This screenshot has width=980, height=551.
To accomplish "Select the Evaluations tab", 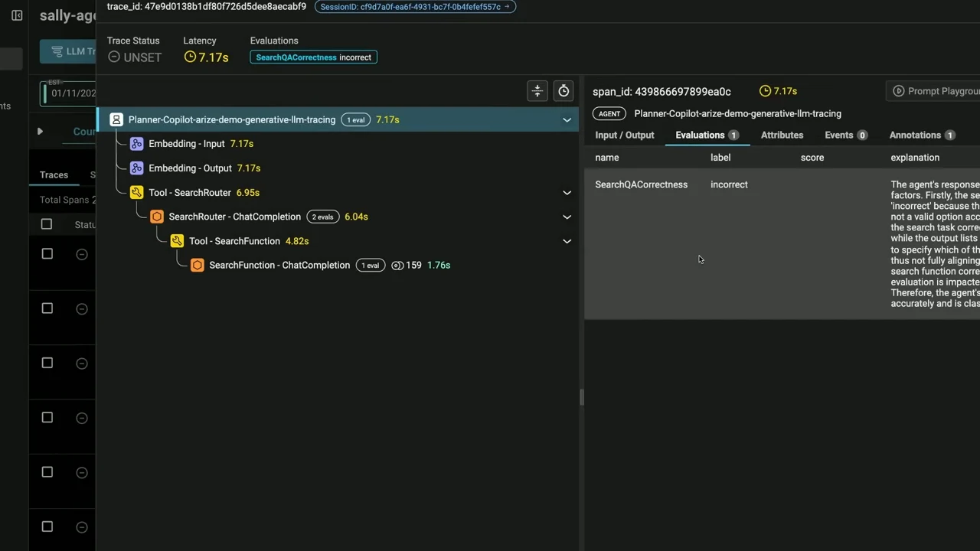I will (707, 135).
